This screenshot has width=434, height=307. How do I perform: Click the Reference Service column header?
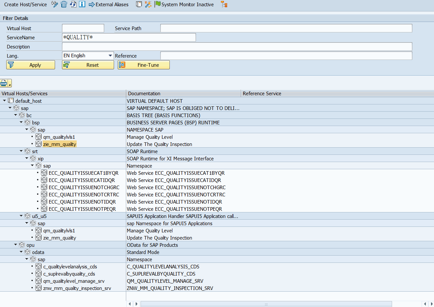tap(337, 94)
